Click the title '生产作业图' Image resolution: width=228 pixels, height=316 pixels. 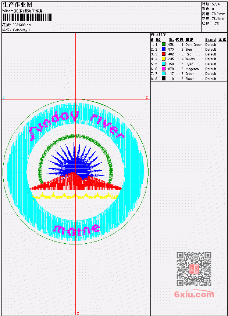(17, 5)
